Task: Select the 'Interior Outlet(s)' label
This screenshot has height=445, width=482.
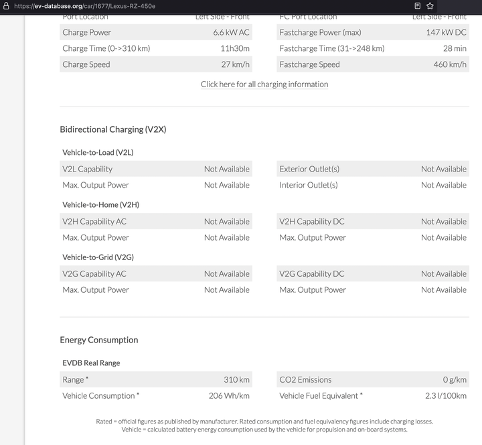Action: [309, 185]
